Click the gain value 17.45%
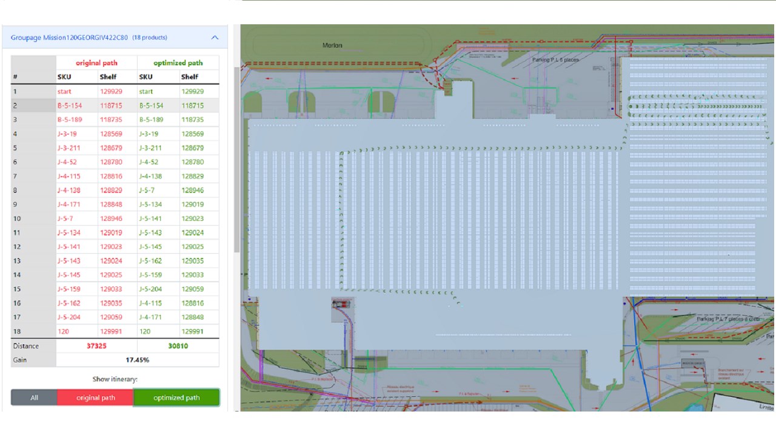The image size is (776, 437). pos(137,360)
